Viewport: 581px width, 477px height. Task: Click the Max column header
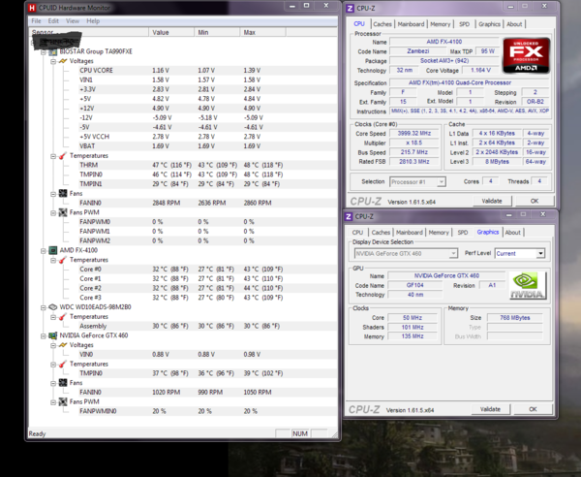tap(262, 33)
